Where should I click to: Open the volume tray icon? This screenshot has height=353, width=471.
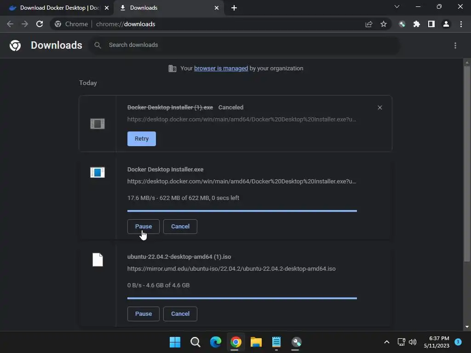click(x=413, y=342)
